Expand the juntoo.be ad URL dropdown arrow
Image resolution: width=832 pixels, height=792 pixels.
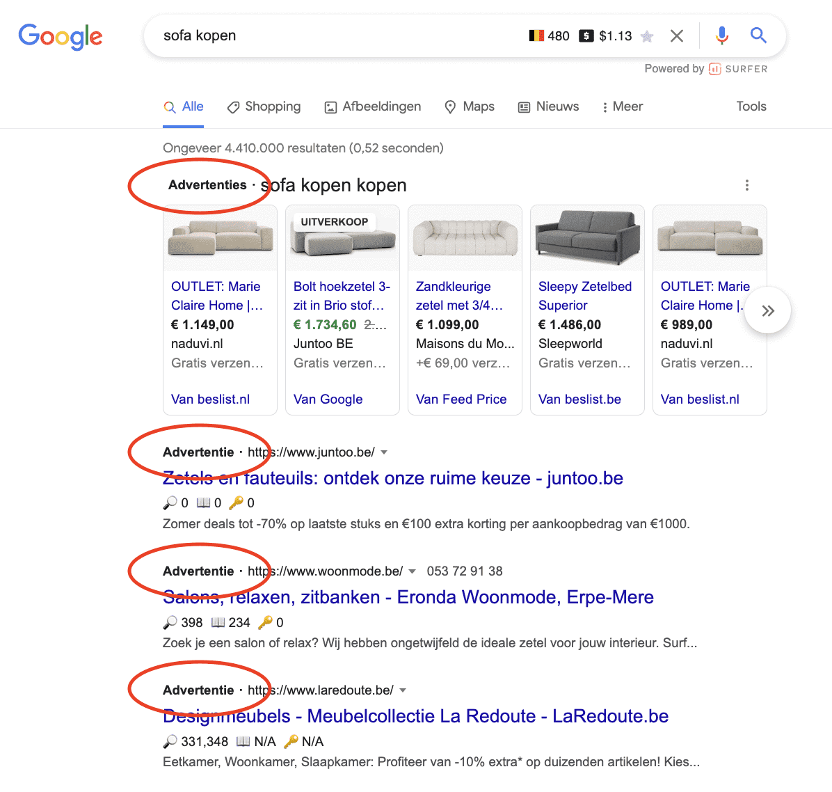coord(384,453)
